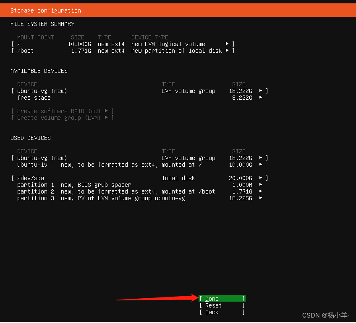Click the 1.771G size in file system summary

[x=81, y=51]
